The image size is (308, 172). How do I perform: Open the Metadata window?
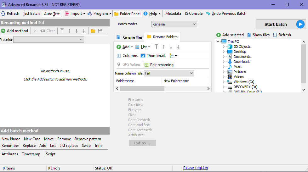[x=173, y=14]
